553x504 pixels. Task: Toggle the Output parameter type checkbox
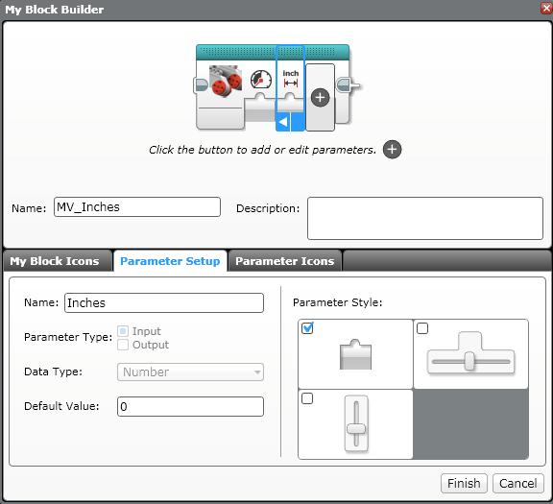pos(123,345)
